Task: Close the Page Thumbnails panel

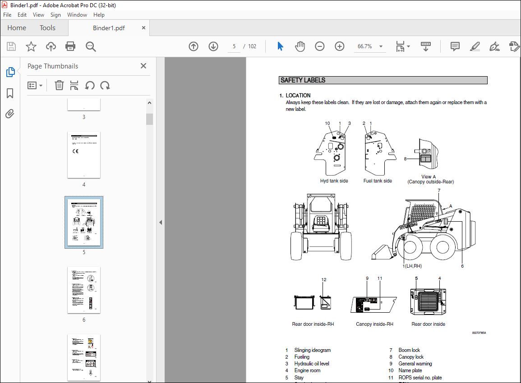Action: point(143,66)
